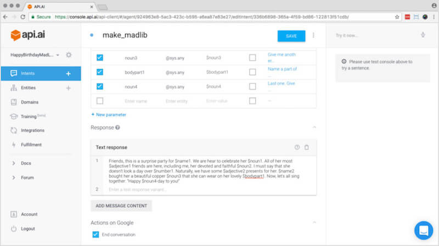The image size is (439, 246).
Task: Switch to the API.AI browser tab
Action: (61, 7)
